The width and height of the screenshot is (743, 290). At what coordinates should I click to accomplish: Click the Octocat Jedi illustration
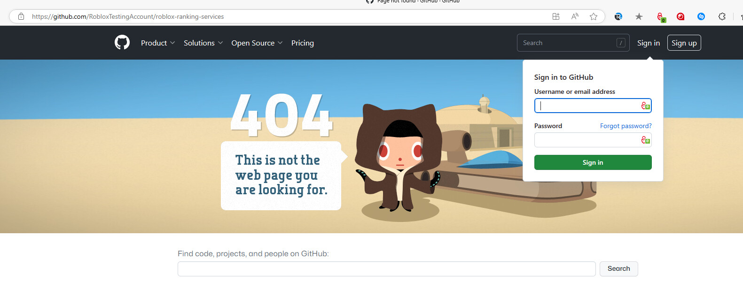pos(399,157)
